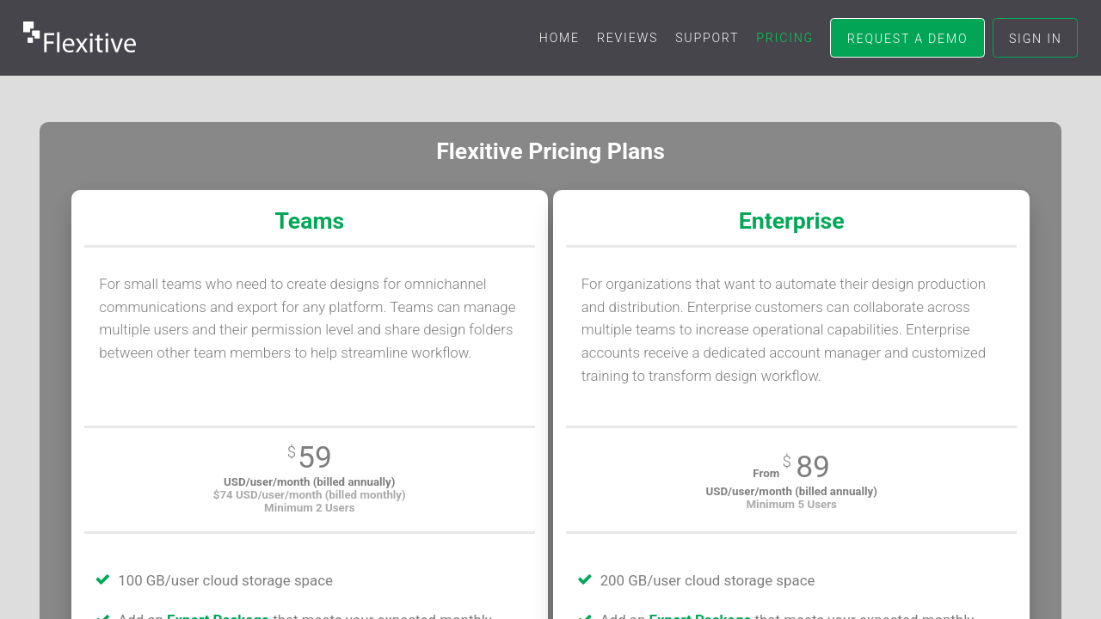Click the Teams plan heading
The height and width of the screenshot is (619, 1101).
click(310, 221)
